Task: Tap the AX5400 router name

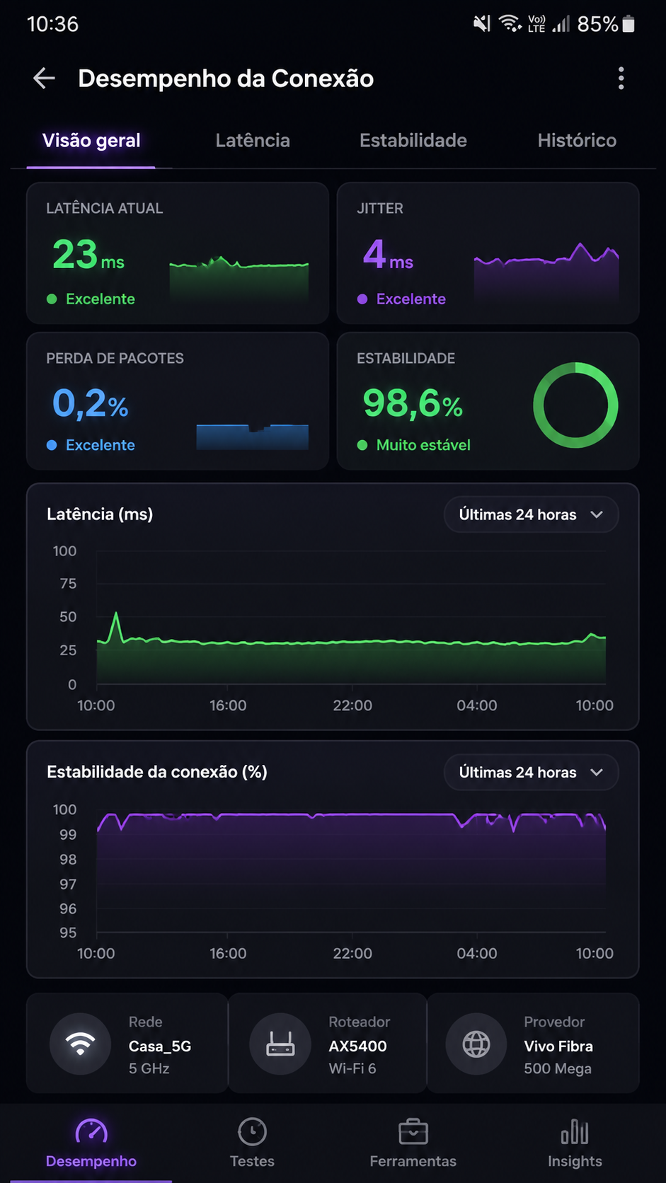Action: point(357,1046)
